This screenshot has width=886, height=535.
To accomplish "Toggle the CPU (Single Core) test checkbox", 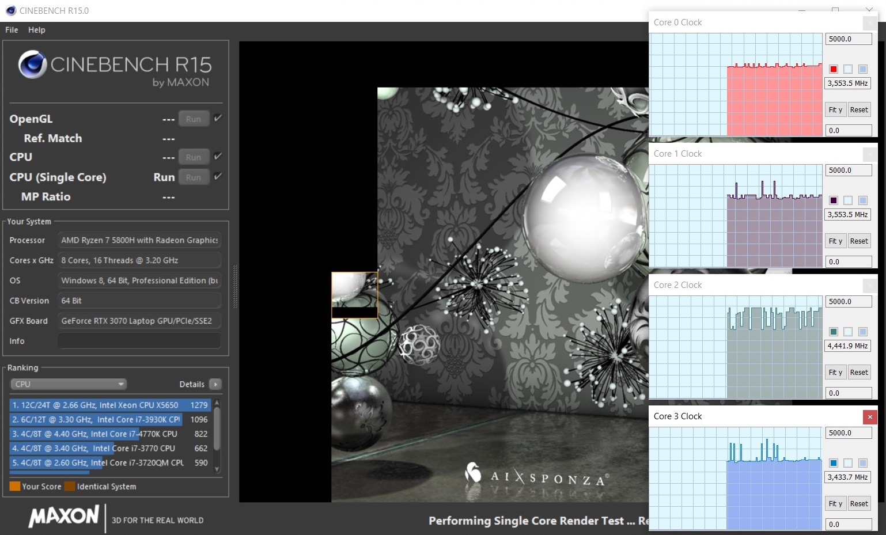I will (x=218, y=176).
